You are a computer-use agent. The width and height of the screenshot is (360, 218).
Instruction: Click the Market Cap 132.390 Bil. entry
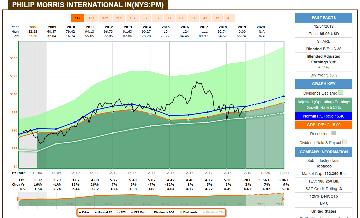coord(324,174)
